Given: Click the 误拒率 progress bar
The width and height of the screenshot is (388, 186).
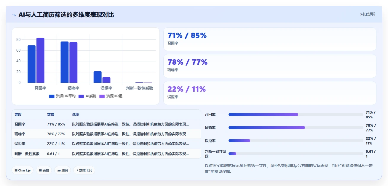Looking at the screenshot, I should tap(296, 141).
